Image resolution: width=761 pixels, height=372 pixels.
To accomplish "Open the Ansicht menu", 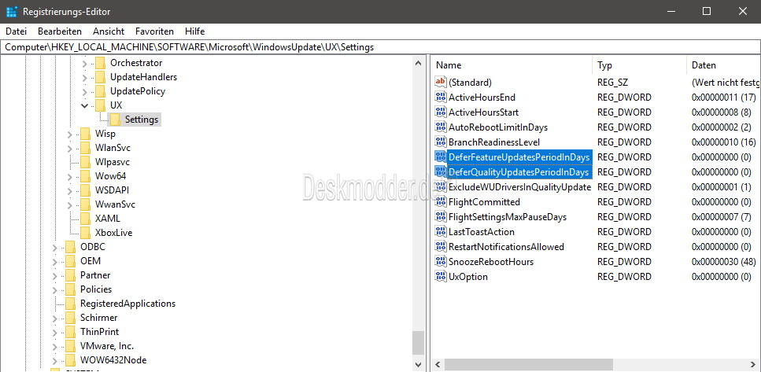I will pos(109,31).
